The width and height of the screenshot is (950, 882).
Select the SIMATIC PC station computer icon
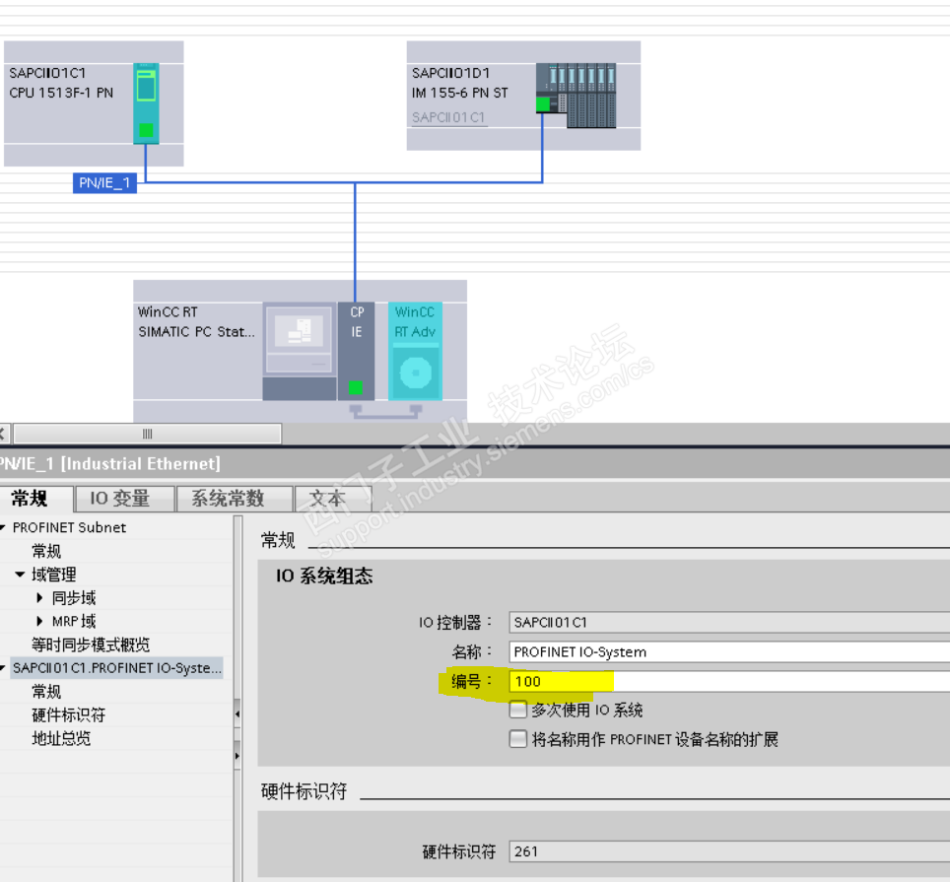(300, 352)
